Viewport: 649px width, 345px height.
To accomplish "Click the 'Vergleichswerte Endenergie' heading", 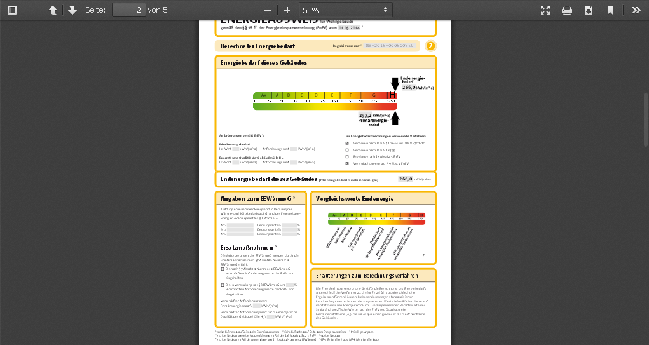I will pos(355,199).
